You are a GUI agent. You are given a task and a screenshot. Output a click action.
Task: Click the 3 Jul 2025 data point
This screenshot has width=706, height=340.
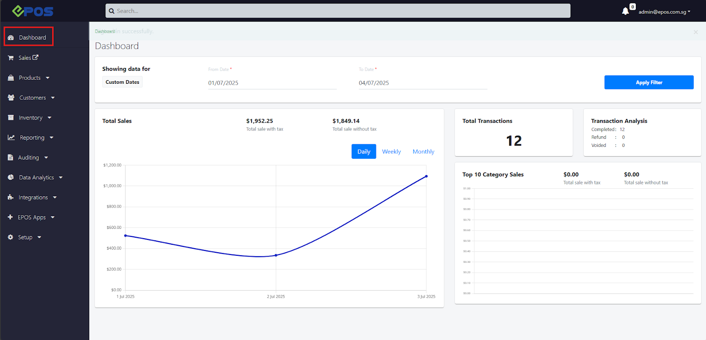click(426, 176)
